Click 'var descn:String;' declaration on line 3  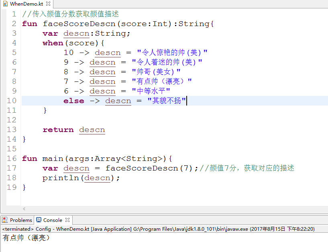86,33
